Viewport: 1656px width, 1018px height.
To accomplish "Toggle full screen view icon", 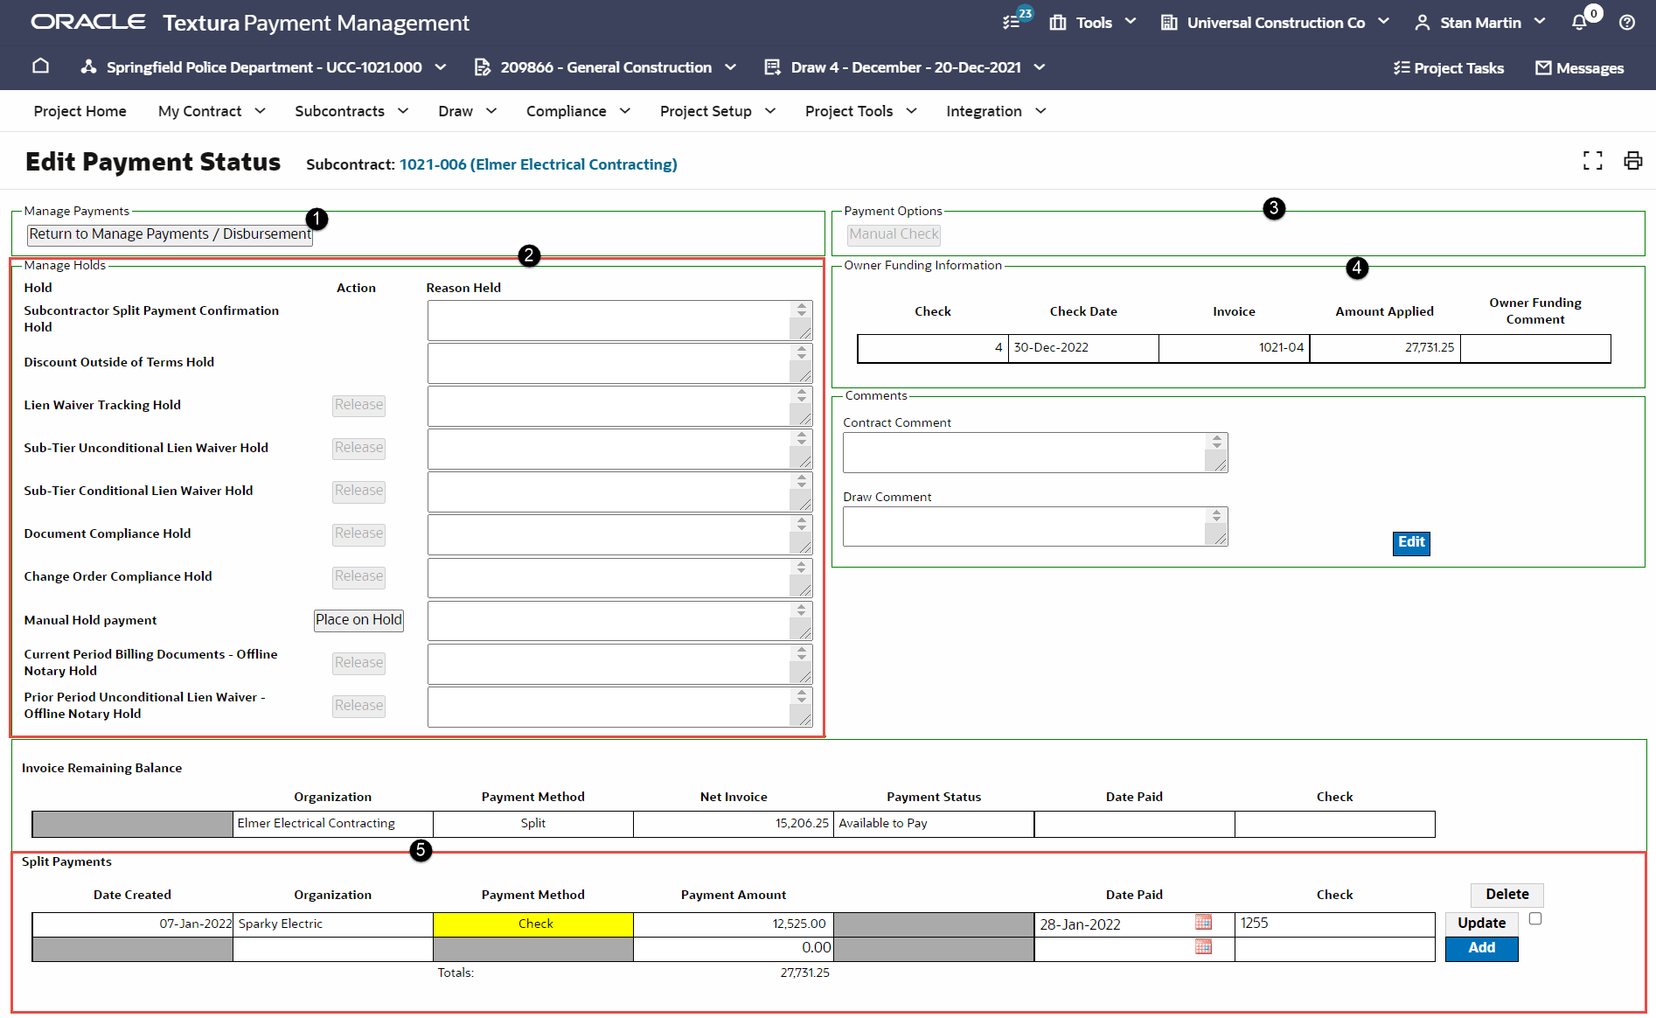I will tap(1593, 161).
